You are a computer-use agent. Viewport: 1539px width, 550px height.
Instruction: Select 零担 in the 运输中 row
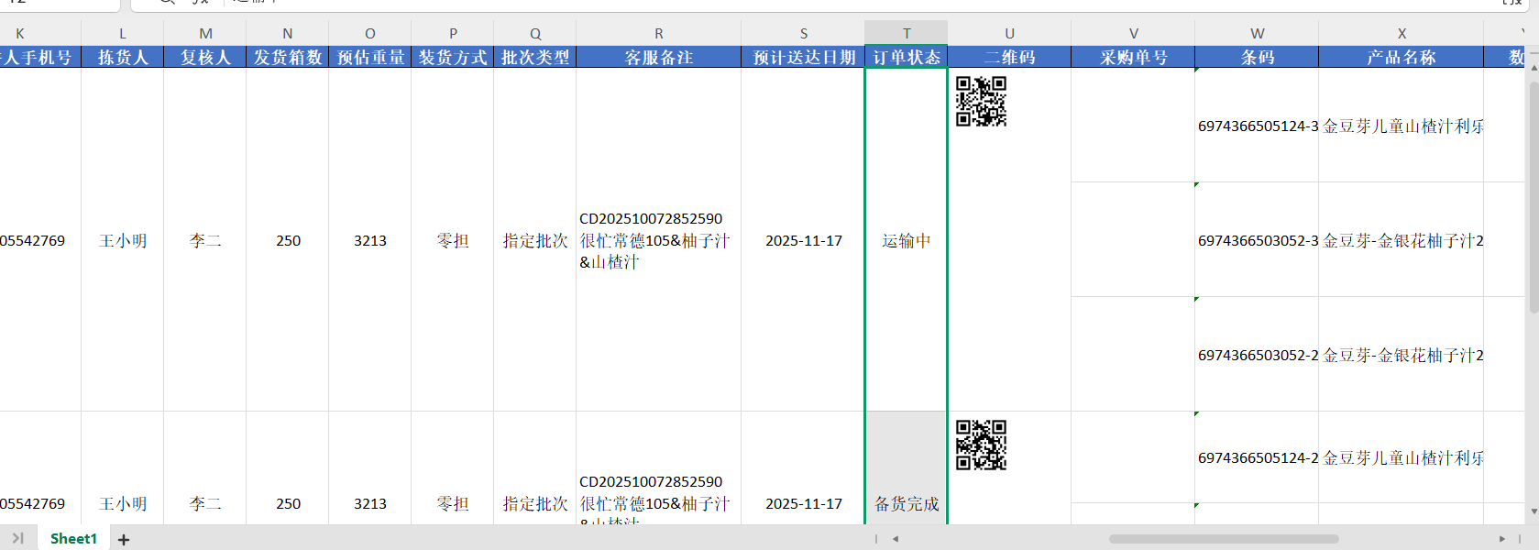point(453,240)
